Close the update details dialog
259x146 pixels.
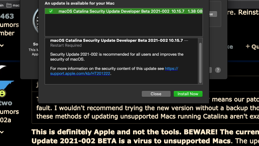(x=156, y=94)
